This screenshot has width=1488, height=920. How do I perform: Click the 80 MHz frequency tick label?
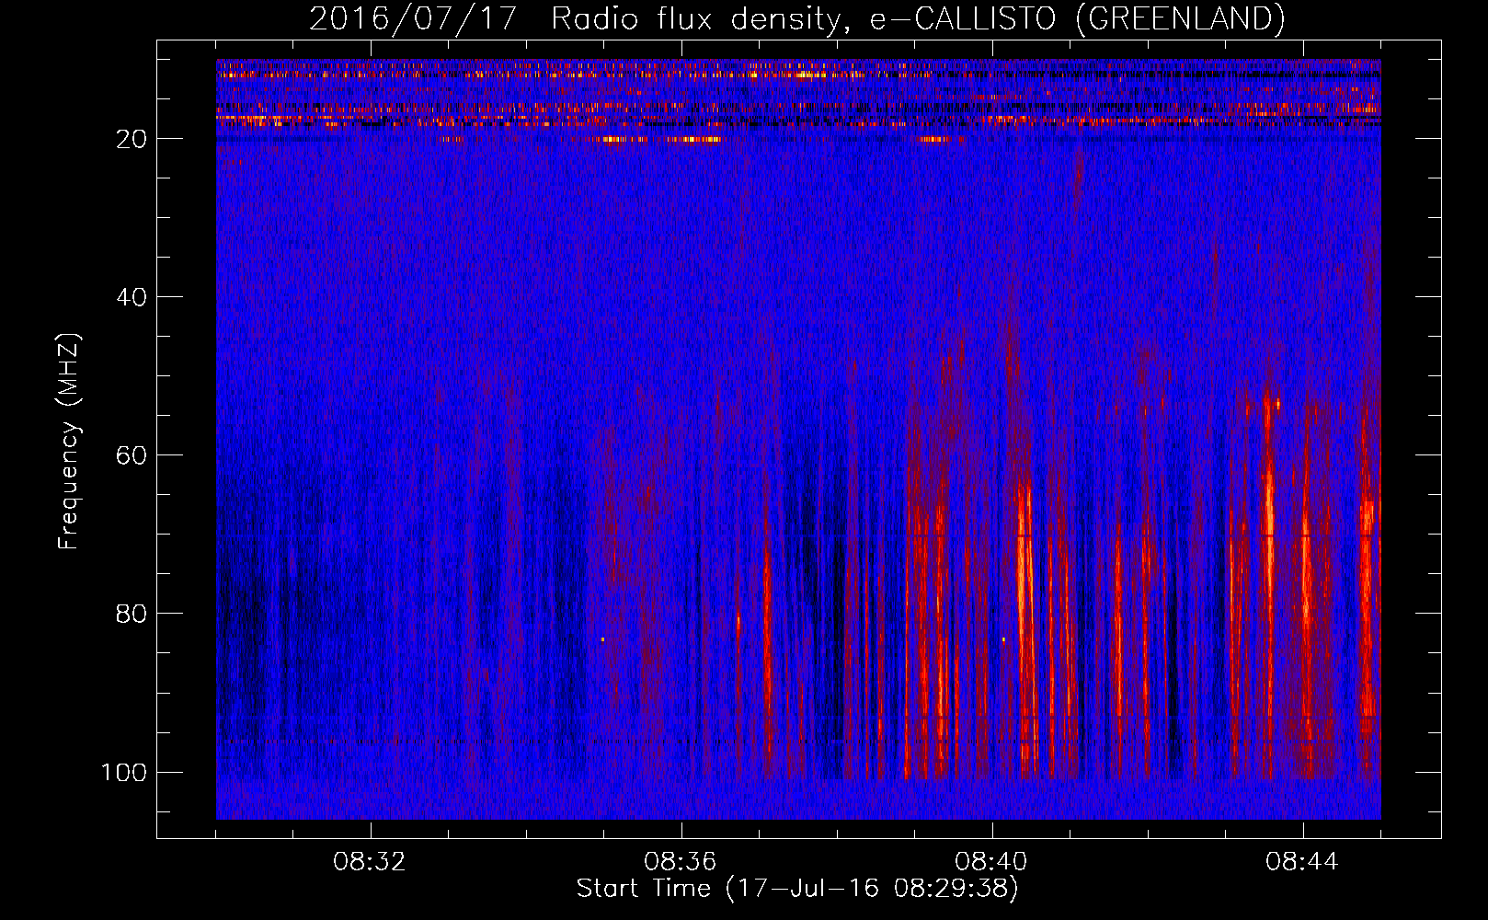pos(132,614)
